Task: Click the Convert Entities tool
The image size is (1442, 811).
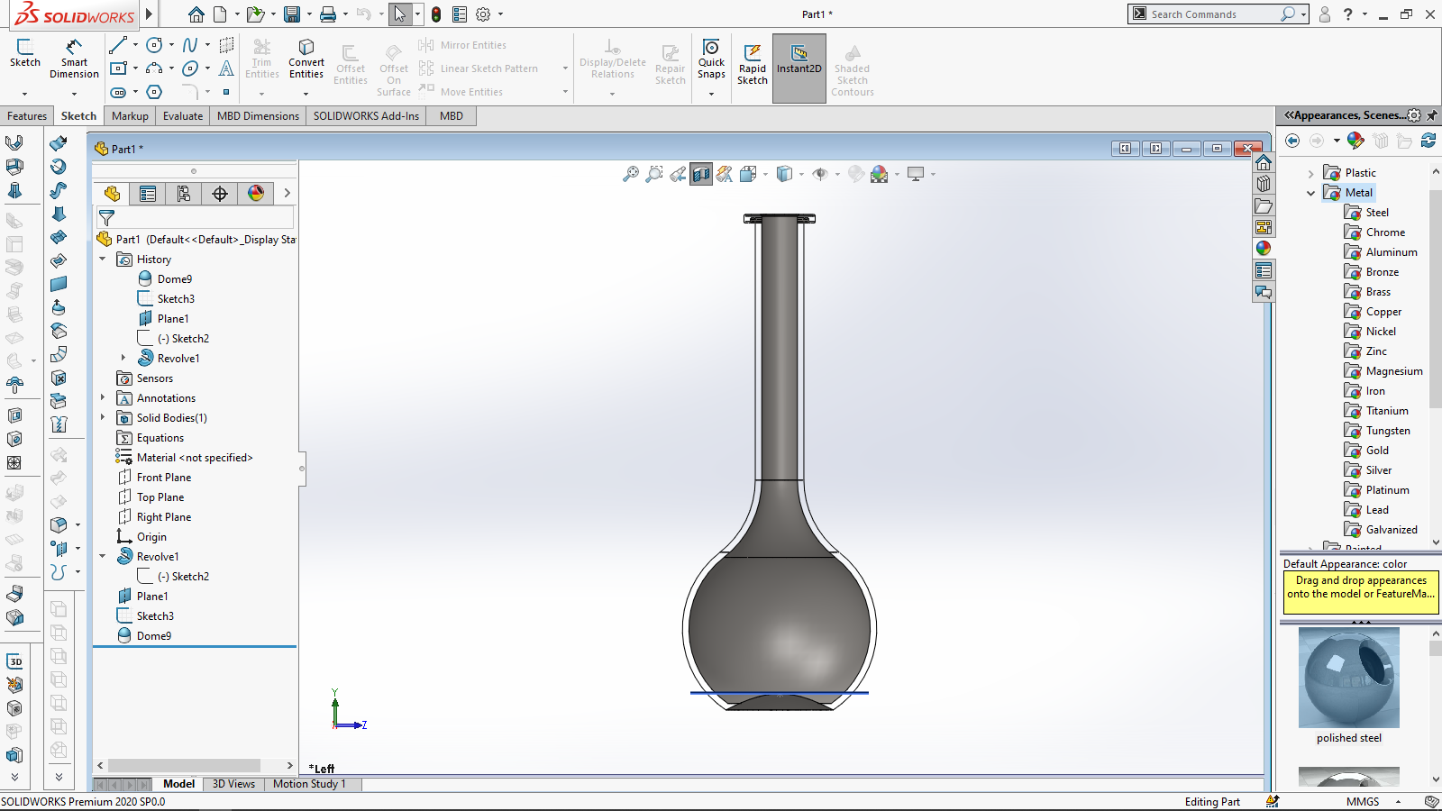Action: click(x=306, y=57)
